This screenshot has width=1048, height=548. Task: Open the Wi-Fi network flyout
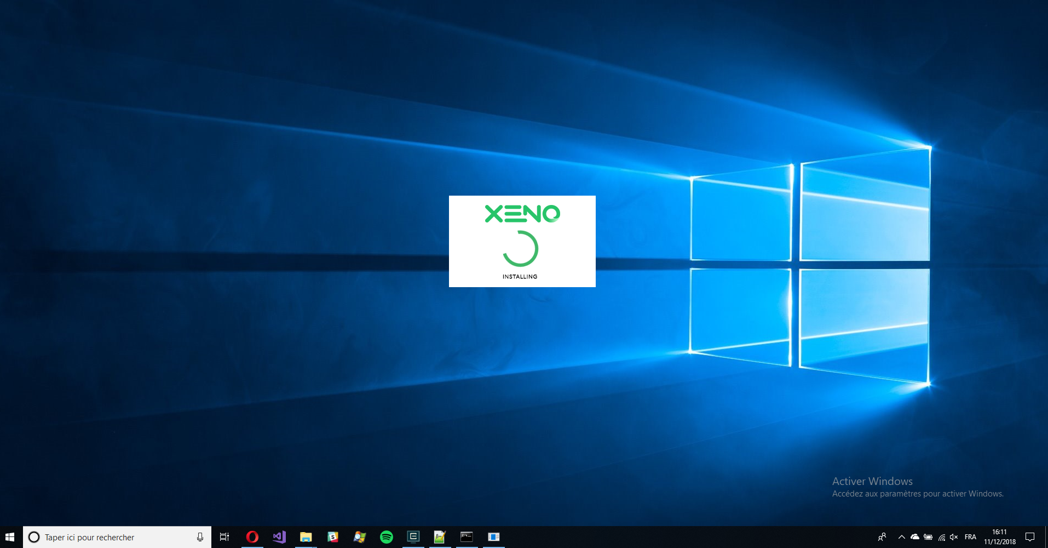point(942,537)
